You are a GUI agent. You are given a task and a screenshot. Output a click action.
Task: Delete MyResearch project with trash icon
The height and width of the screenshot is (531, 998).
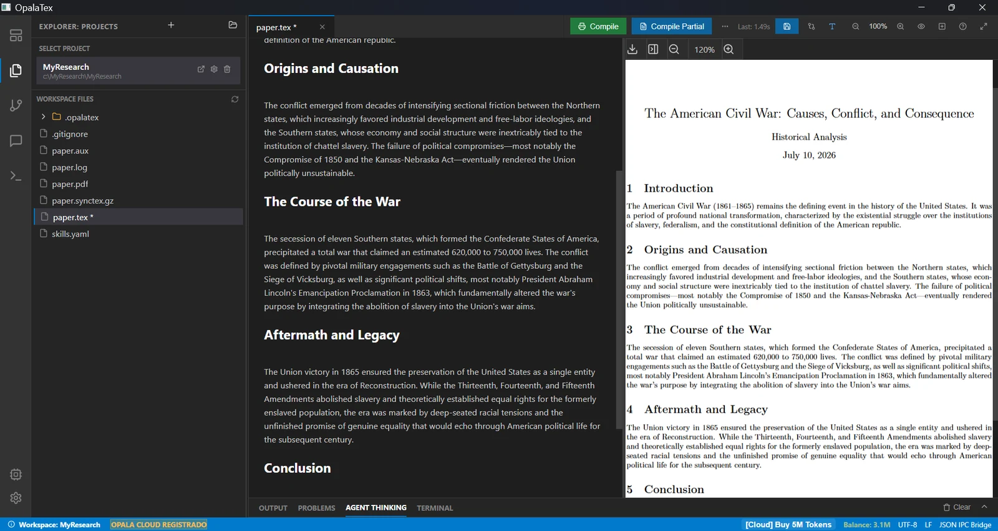tap(227, 69)
